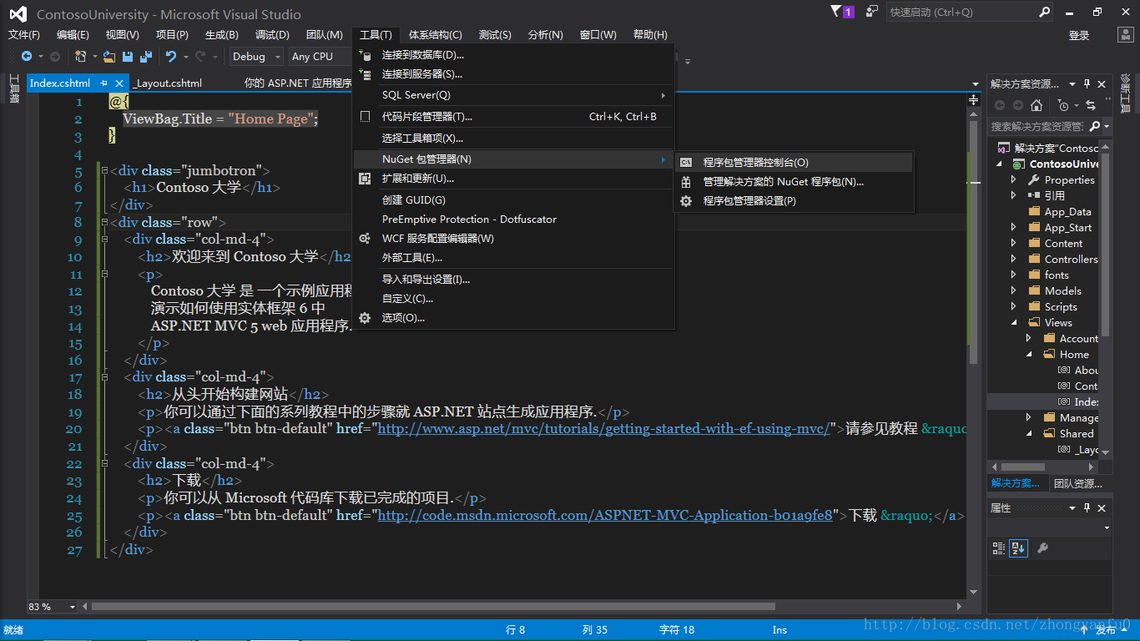
Task: Click the open file folder icon
Action: (109, 57)
